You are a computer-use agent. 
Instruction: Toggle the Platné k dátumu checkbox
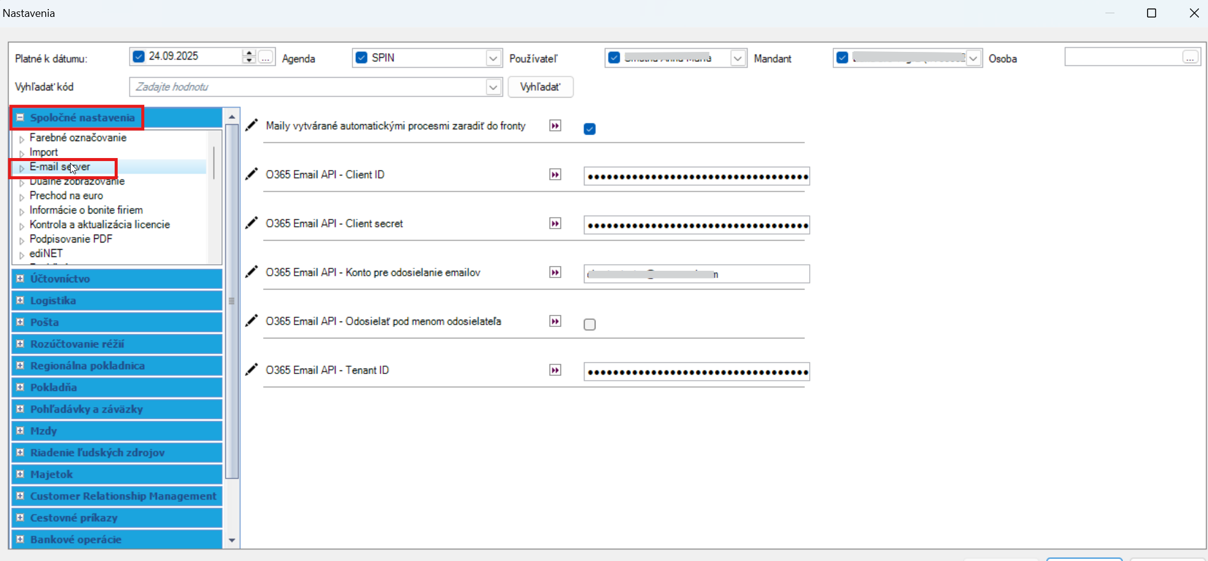click(x=139, y=57)
